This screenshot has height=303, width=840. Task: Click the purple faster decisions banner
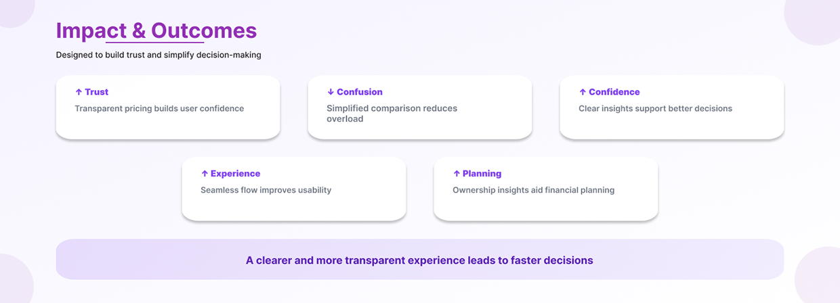[x=419, y=260]
